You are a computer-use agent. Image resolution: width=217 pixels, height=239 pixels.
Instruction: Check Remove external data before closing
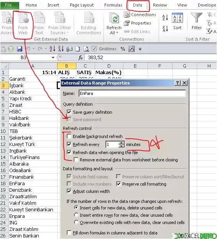tap(76, 160)
